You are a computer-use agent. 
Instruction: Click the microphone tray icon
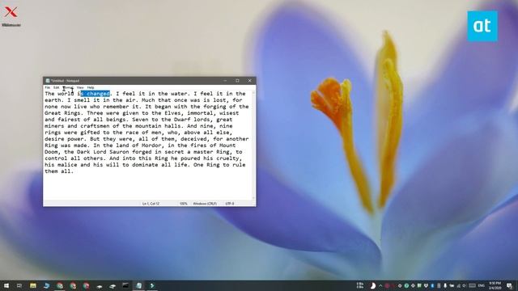[x=445, y=285]
